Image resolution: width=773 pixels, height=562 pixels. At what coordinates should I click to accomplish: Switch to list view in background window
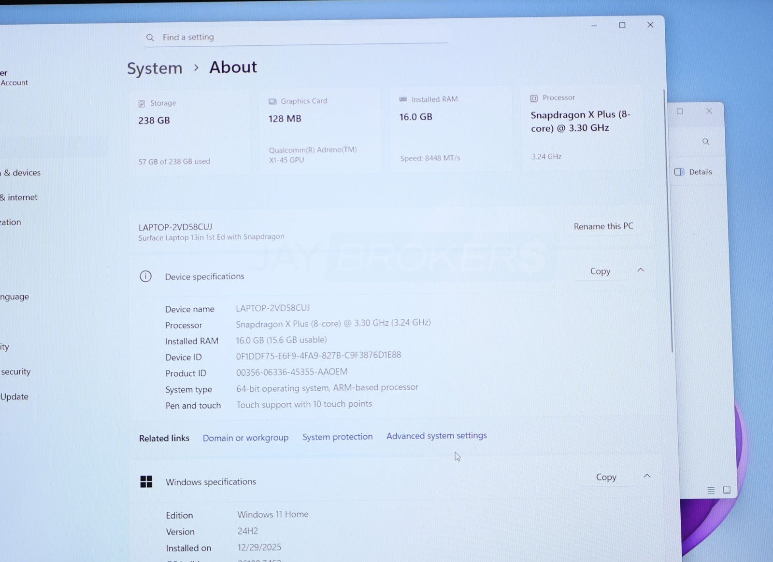(711, 491)
